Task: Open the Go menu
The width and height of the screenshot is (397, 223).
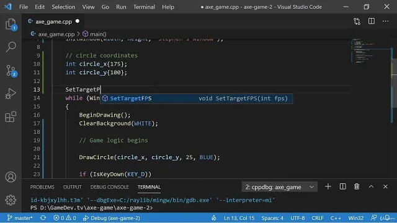Action: click(105, 7)
